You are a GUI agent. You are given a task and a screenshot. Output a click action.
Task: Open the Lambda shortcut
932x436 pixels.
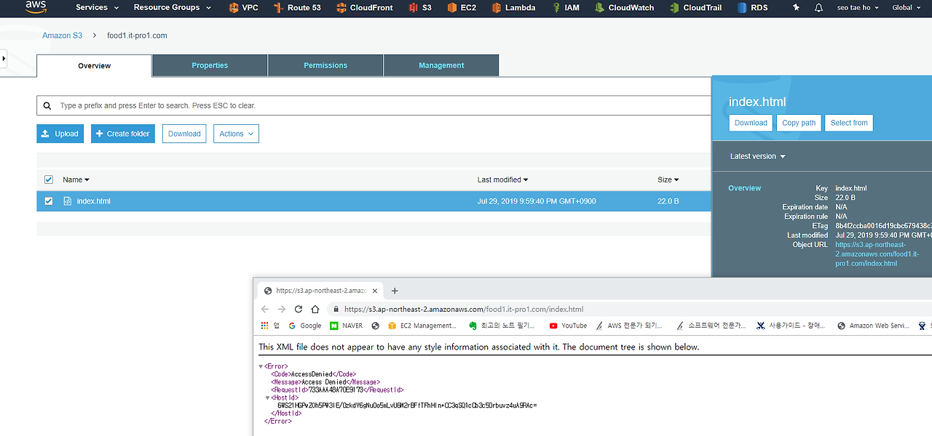tap(513, 8)
